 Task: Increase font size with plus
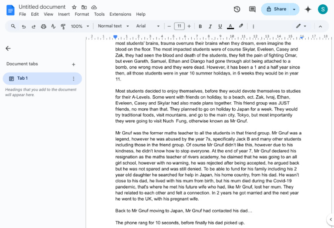point(189,26)
